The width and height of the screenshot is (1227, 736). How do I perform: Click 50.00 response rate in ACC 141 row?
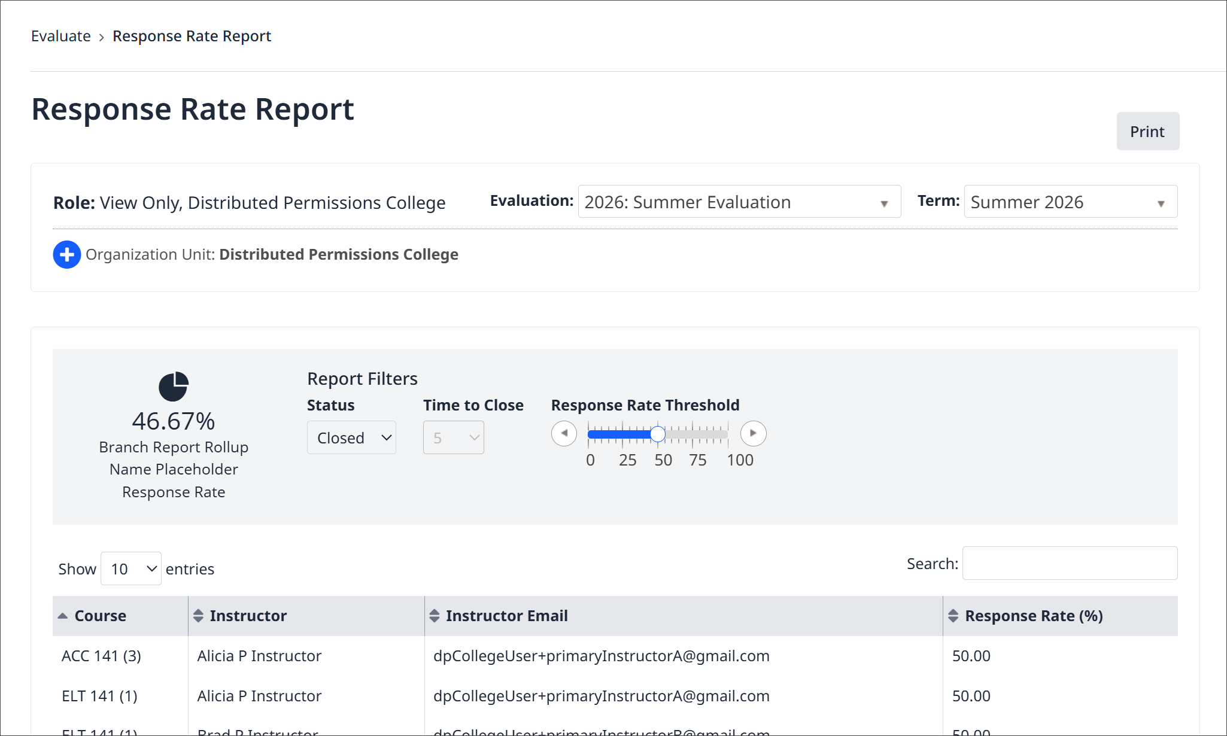coord(971,656)
